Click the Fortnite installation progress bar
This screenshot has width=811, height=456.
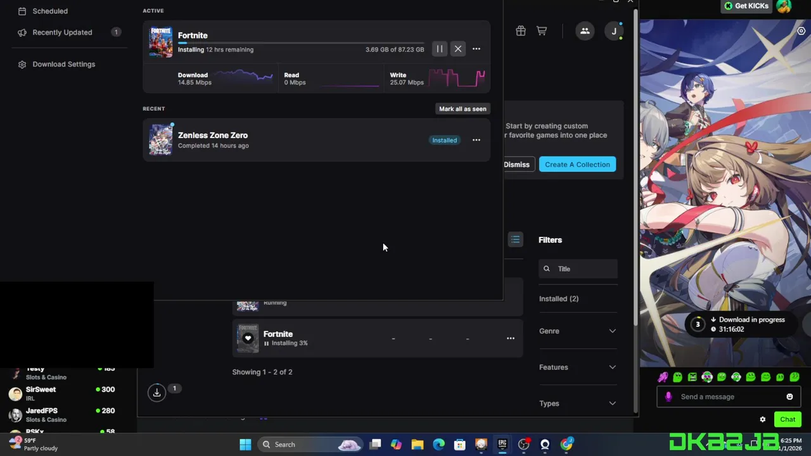301,43
